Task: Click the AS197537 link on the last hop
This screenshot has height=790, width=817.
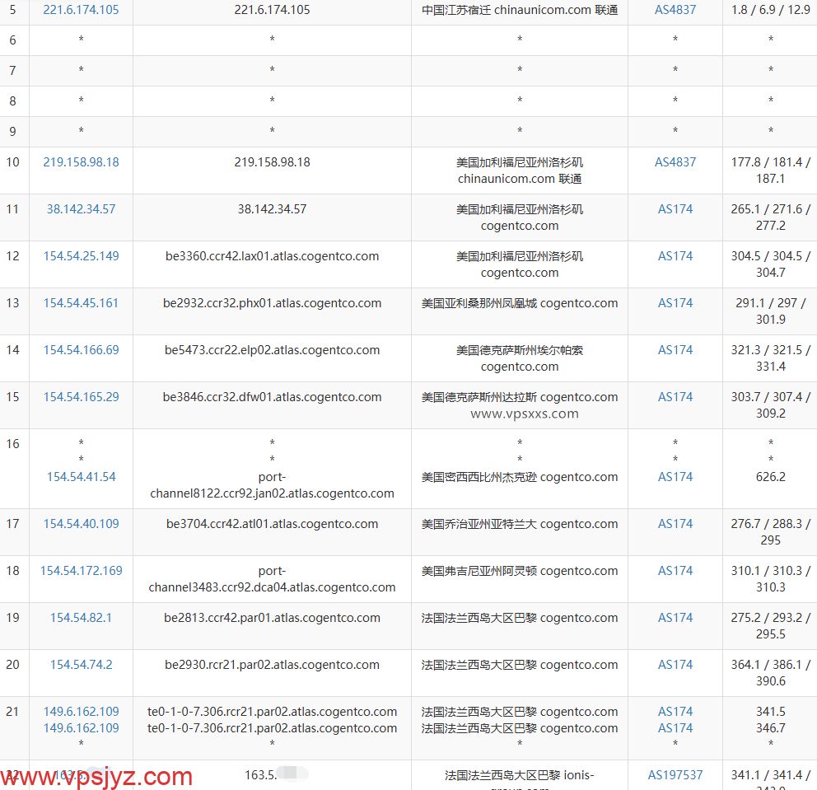Action: pyautogui.click(x=675, y=774)
